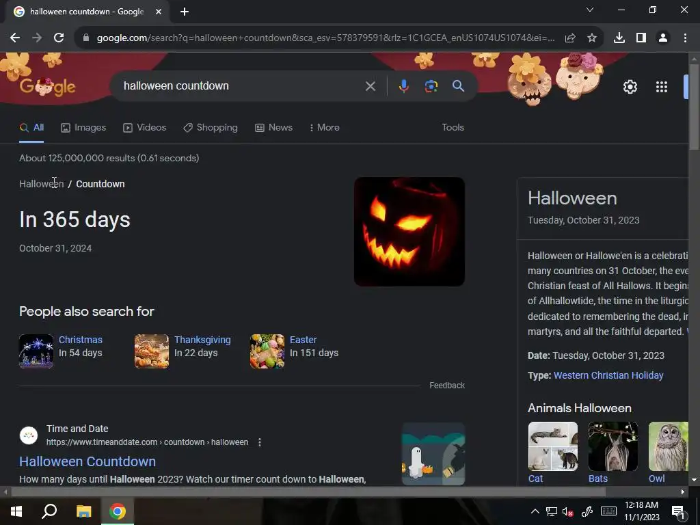Screen dimensions: 700x525
Task: Click the address bar URL
Action: (x=326, y=38)
